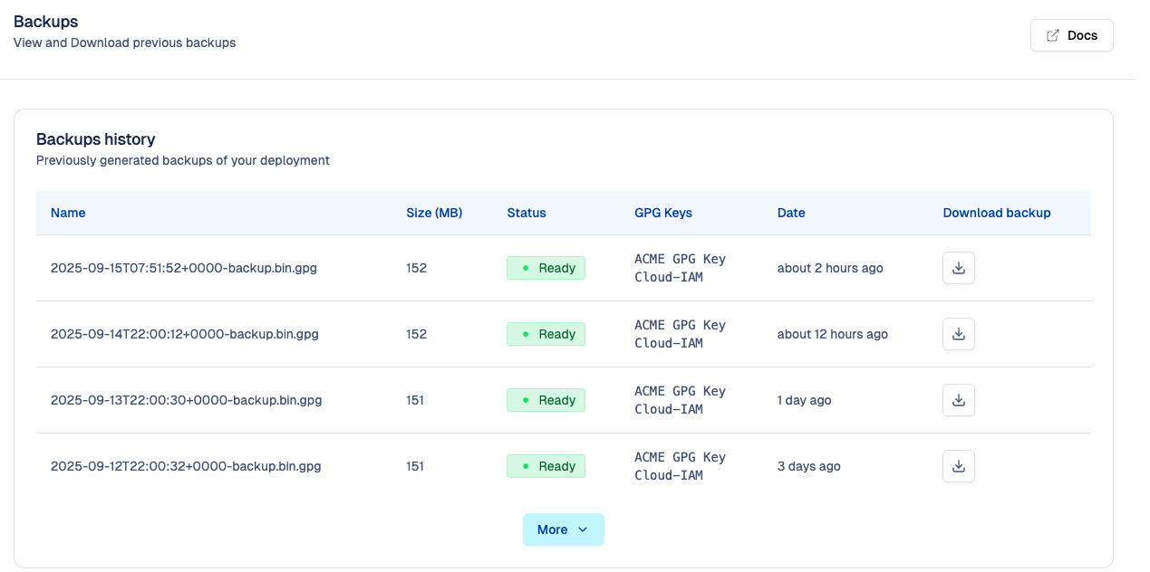1150x572 pixels.
Task: Click the Name column header
Action: point(68,213)
